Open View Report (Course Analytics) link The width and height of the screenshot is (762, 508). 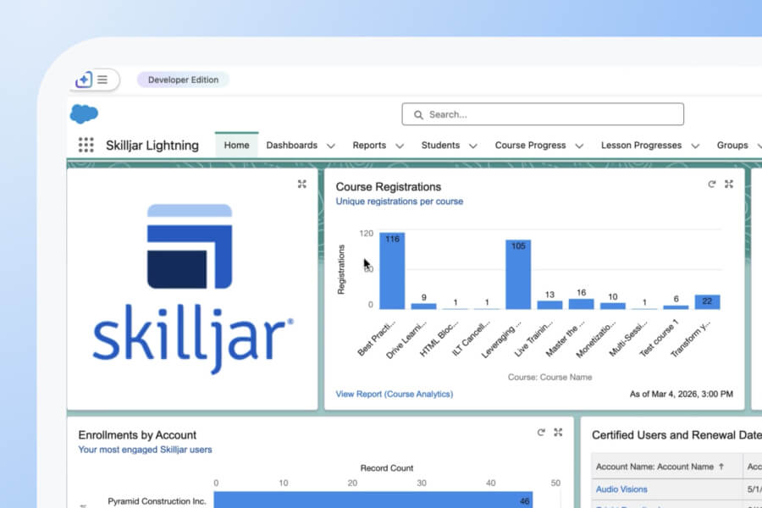(394, 394)
